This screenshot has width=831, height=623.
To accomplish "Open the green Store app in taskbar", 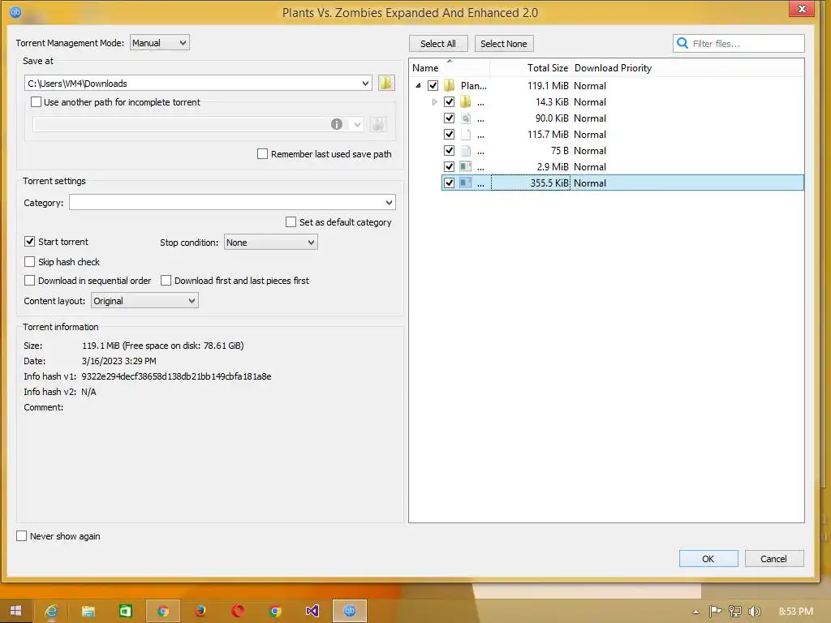I will 125,611.
